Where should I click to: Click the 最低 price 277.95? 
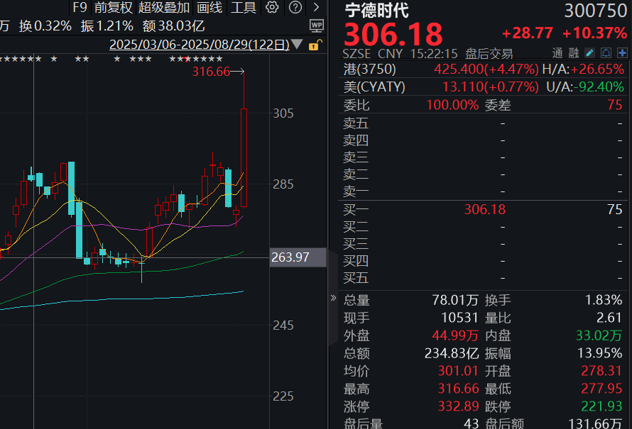601,389
